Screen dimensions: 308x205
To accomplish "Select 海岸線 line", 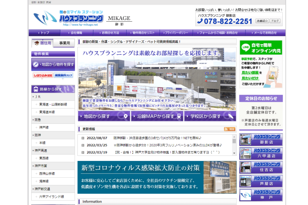I will click(x=53, y=181).
